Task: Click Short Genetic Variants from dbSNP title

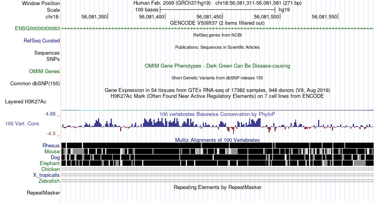Action: tap(217, 78)
